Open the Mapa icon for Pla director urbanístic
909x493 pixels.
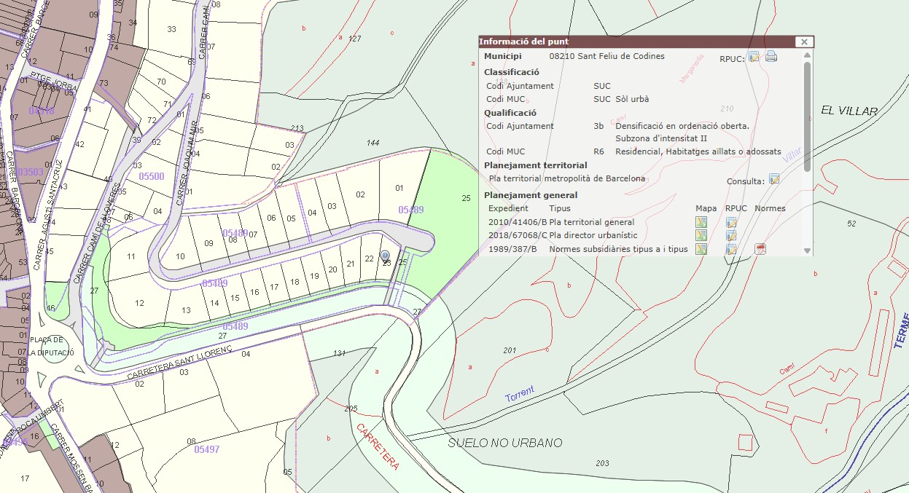click(701, 235)
